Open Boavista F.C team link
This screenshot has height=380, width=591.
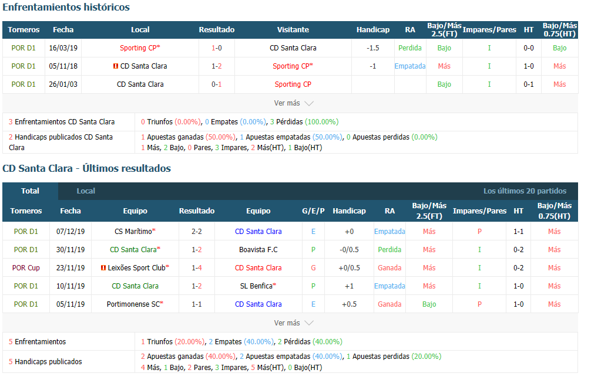(258, 249)
